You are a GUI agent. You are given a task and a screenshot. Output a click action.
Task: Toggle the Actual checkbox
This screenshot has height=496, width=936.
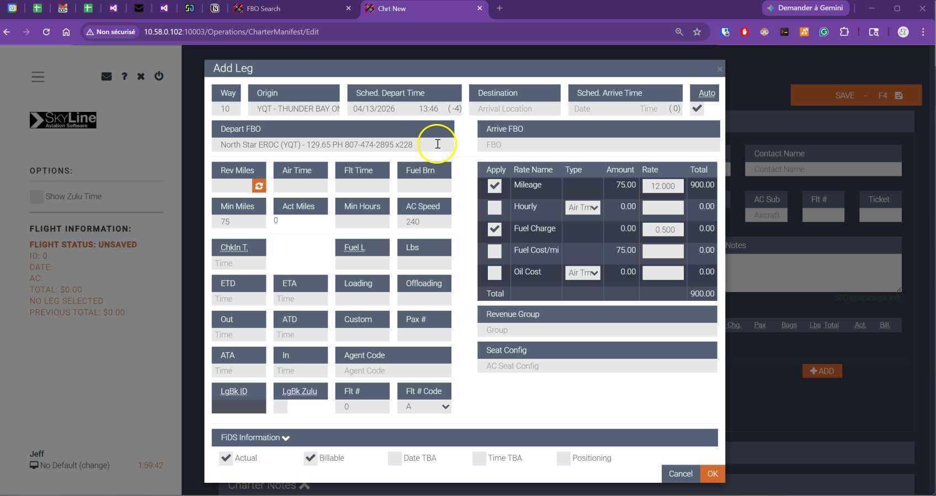(226, 458)
